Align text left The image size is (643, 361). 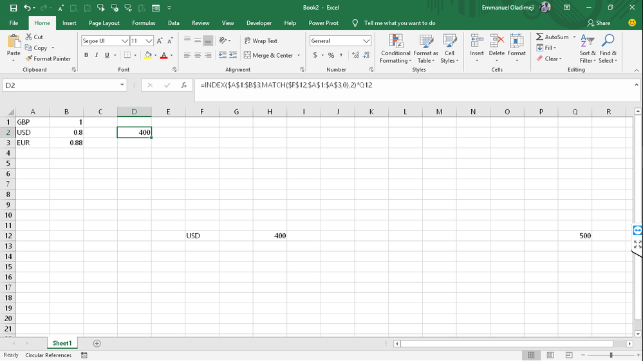pos(187,55)
